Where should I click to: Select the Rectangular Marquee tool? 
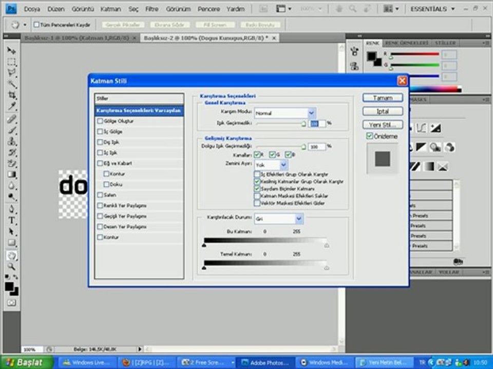pos(11,62)
